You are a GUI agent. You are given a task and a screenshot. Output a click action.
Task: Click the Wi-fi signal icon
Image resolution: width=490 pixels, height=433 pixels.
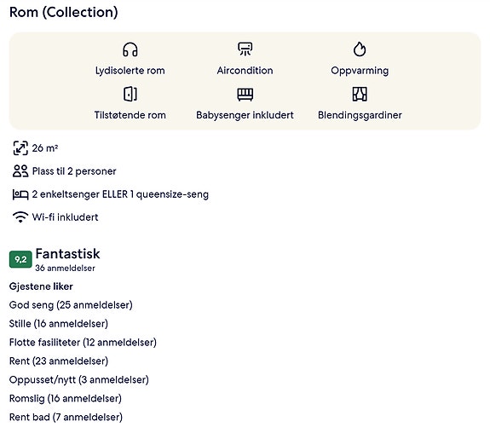20,217
